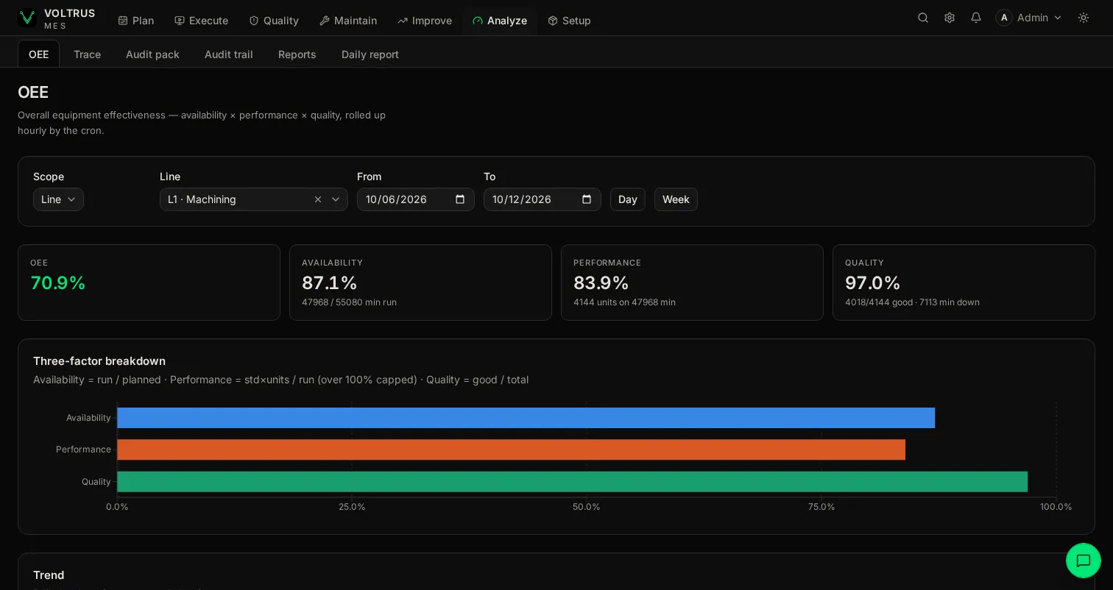Open settings gear icon
1113x590 pixels.
coord(950,18)
